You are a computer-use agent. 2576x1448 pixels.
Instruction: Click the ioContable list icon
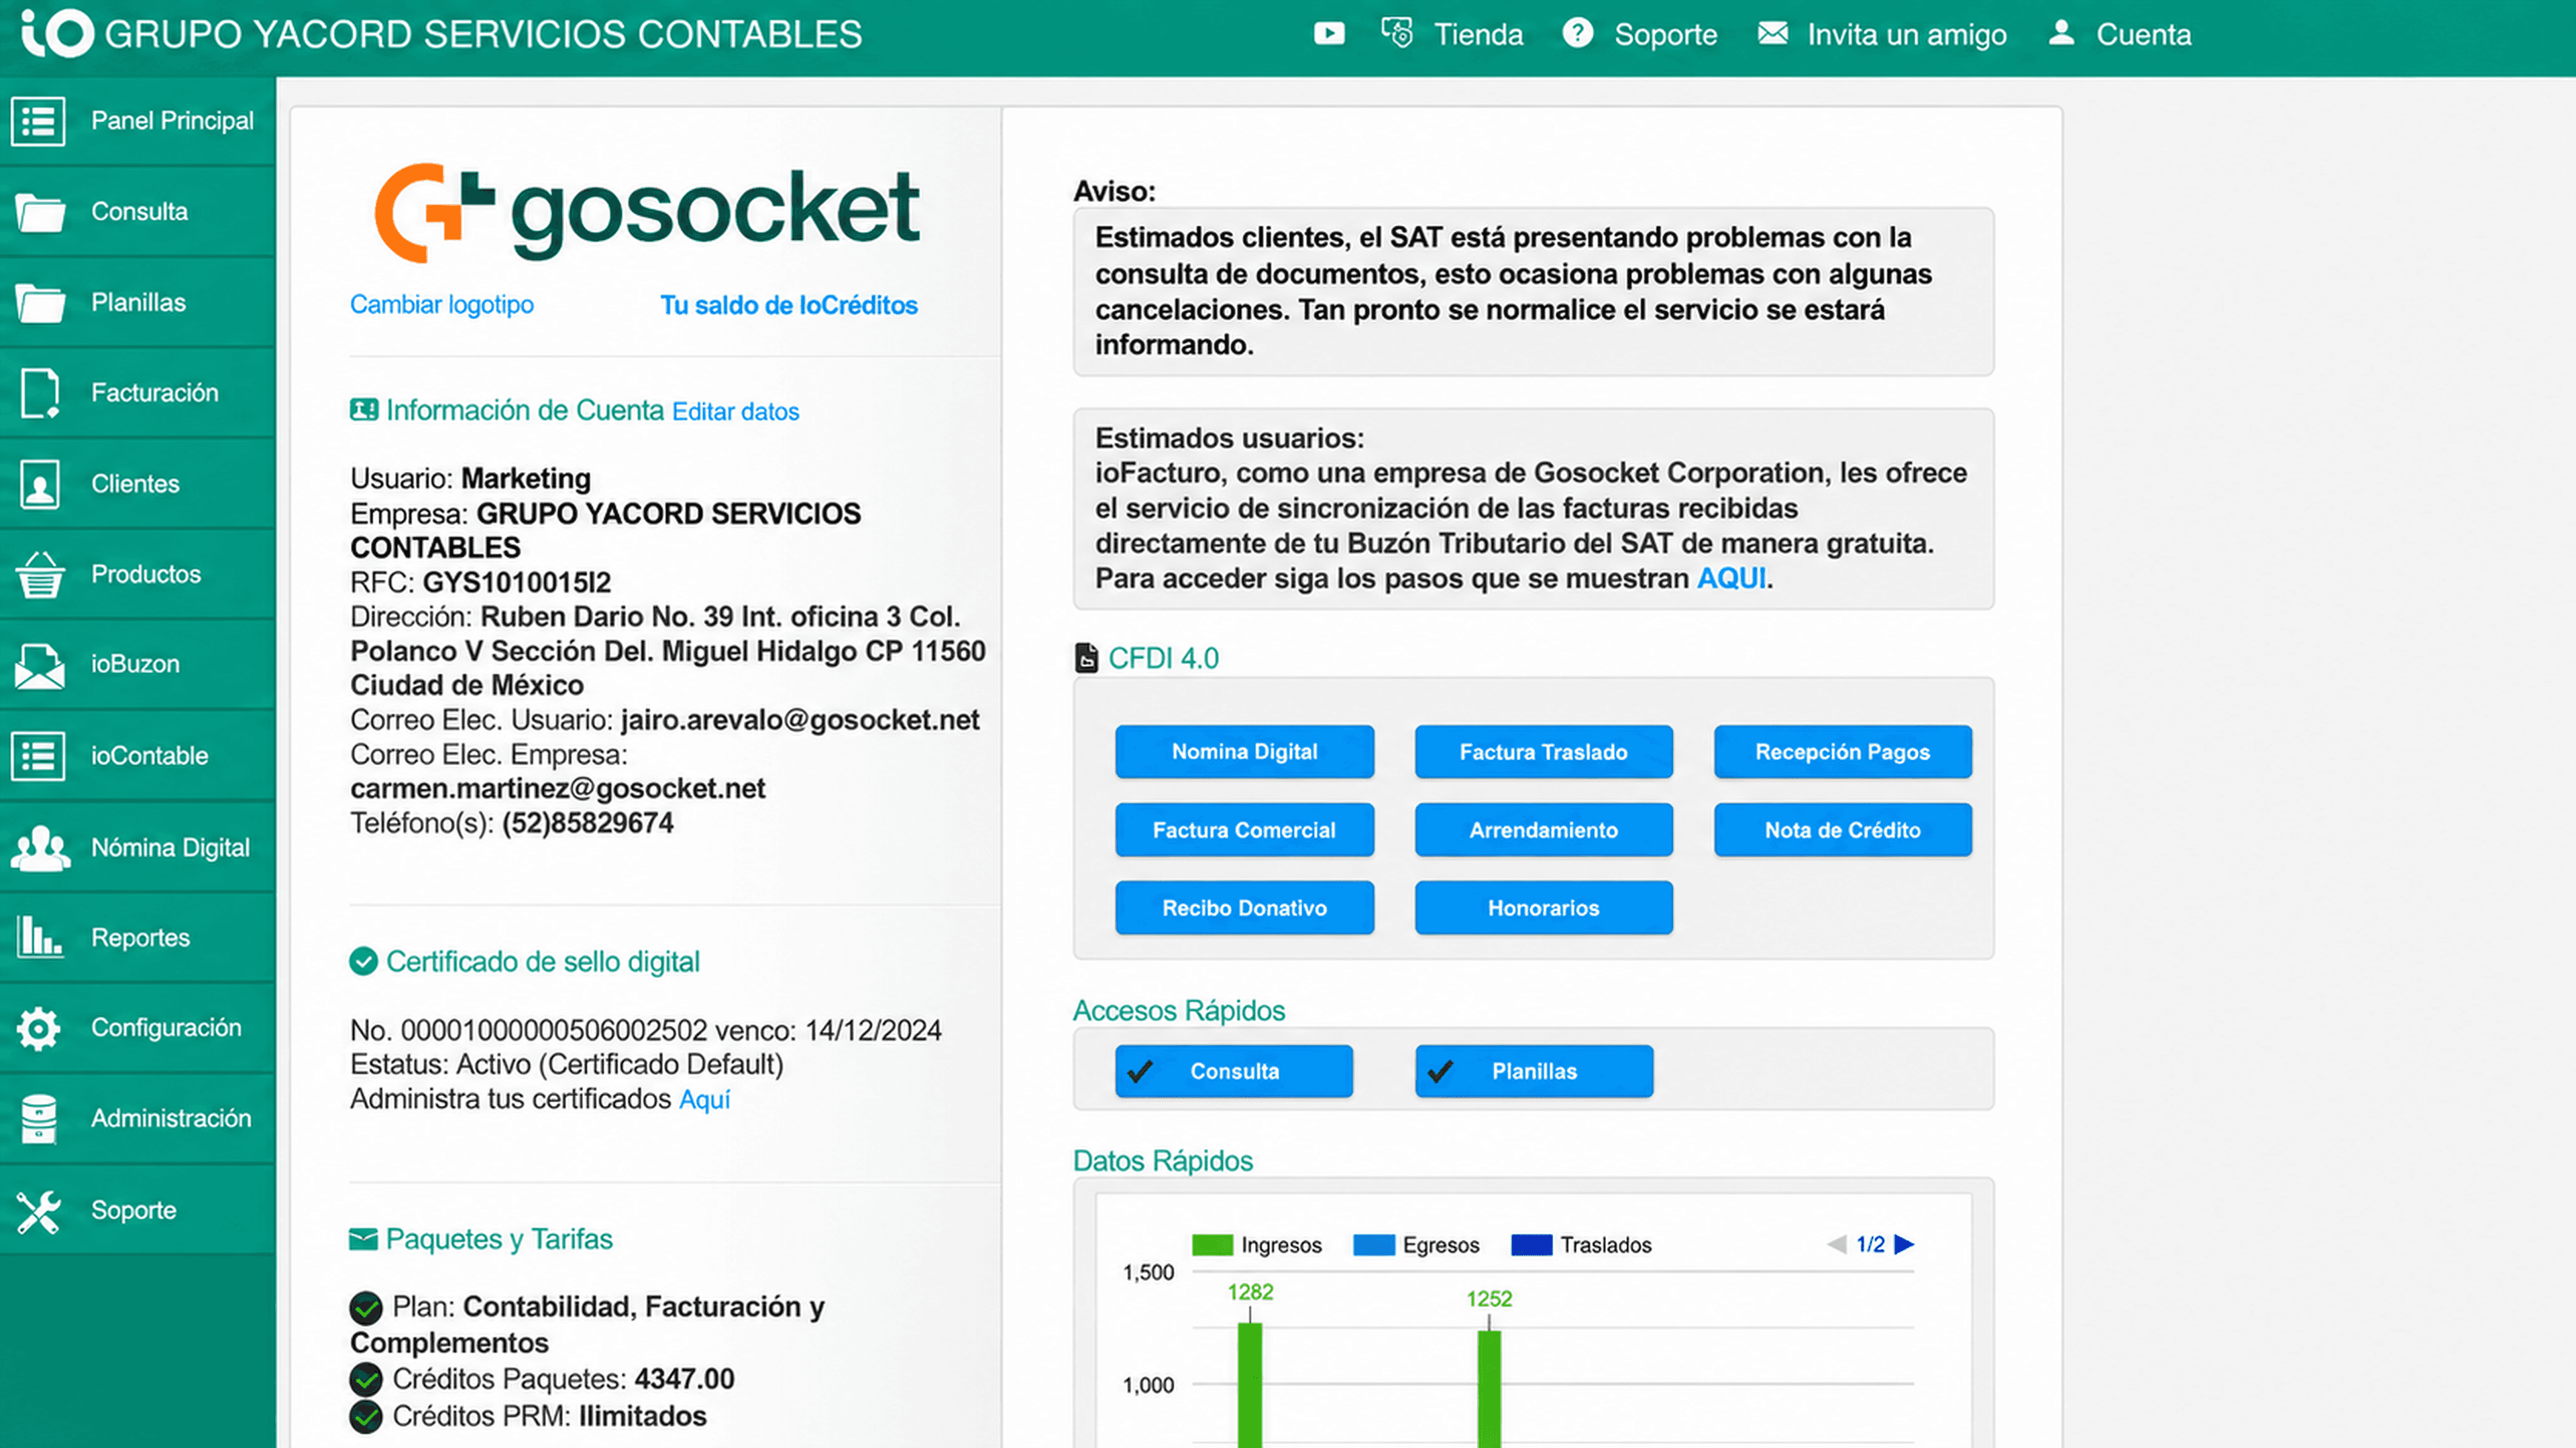point(38,756)
